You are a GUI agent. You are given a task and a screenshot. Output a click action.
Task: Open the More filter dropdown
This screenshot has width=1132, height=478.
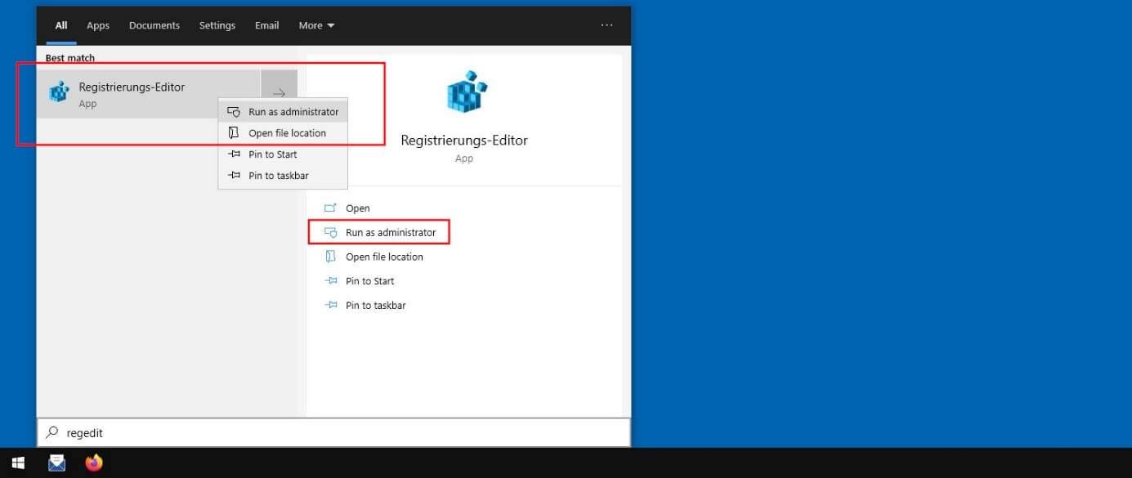tap(316, 25)
